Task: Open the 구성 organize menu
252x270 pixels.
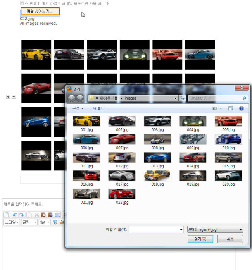Action: (78, 108)
